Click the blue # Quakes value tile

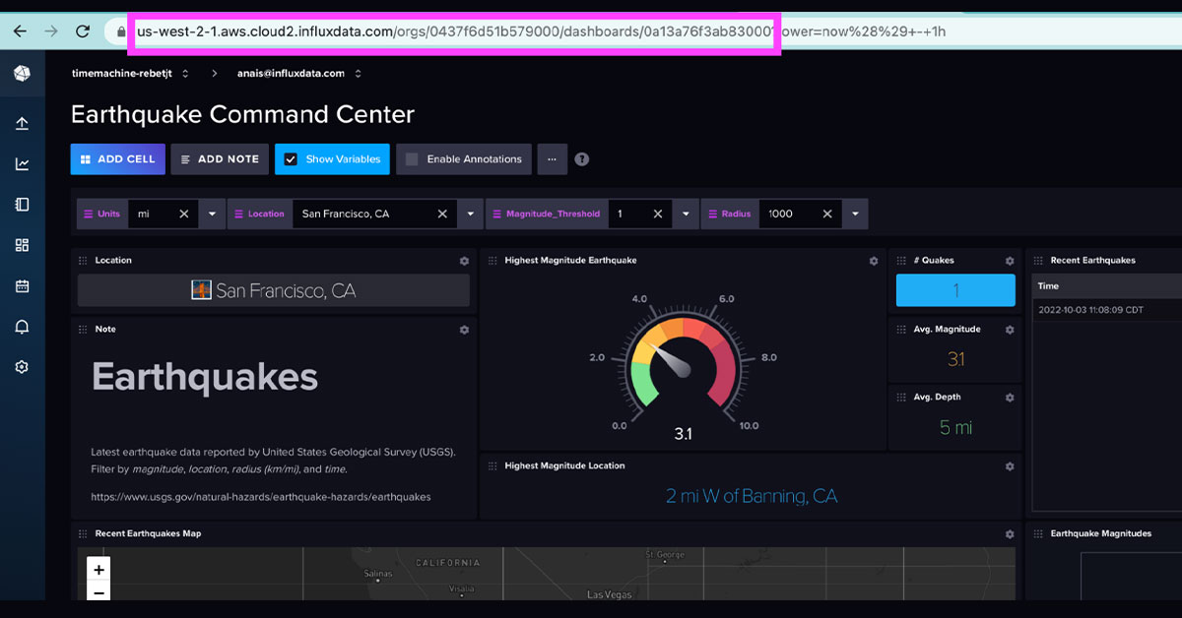point(955,290)
